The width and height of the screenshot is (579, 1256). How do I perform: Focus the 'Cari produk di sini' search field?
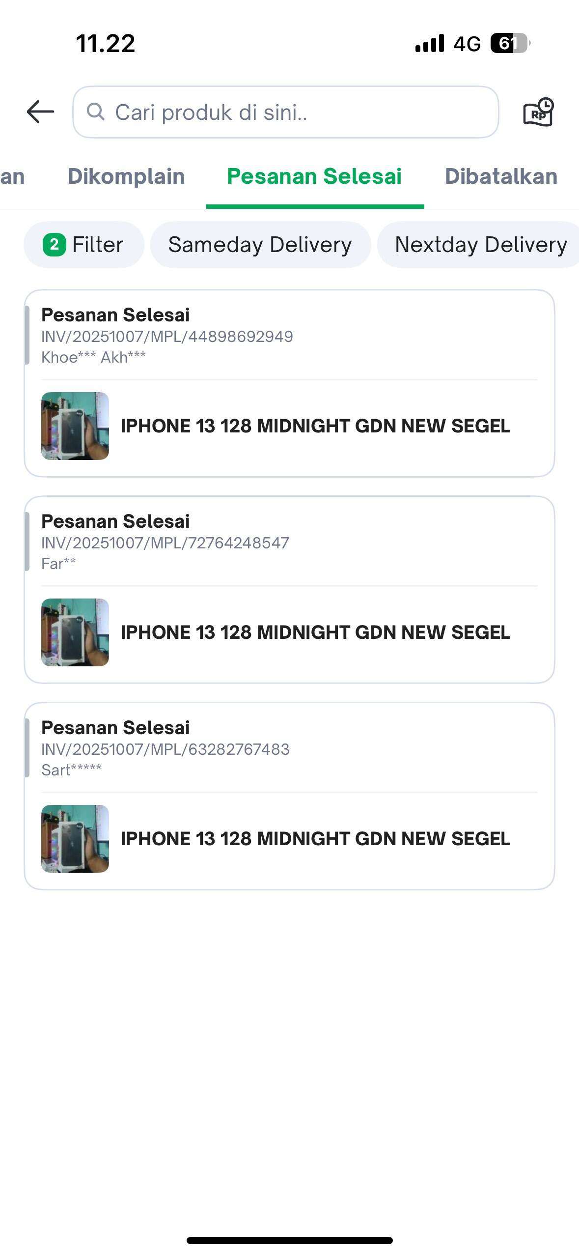tap(295, 112)
